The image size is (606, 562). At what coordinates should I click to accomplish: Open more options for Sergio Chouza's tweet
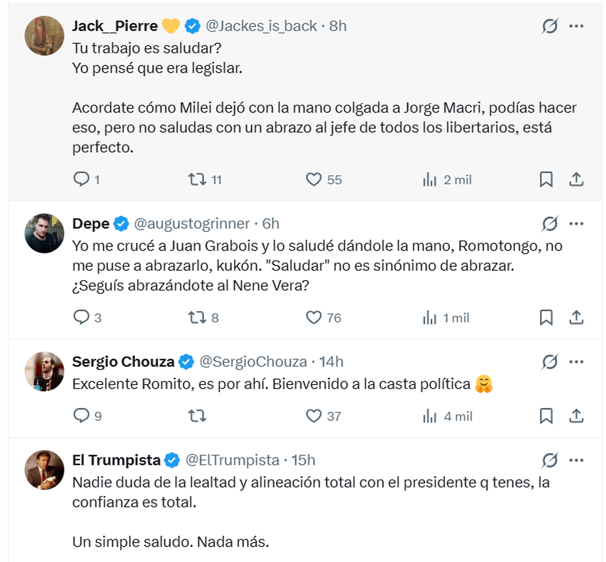[576, 362]
